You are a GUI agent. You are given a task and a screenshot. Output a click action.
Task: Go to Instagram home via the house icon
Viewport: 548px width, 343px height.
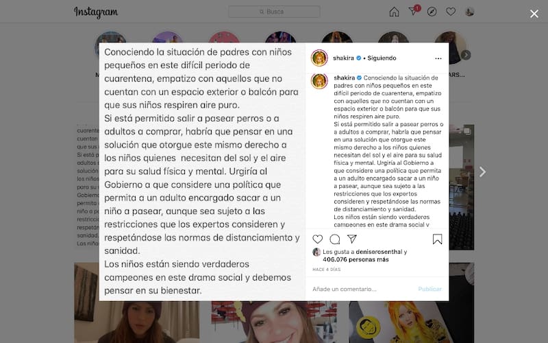[395, 12]
